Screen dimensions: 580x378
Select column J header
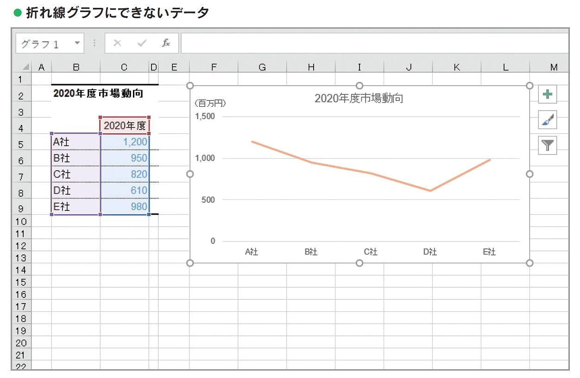pyautogui.click(x=408, y=68)
